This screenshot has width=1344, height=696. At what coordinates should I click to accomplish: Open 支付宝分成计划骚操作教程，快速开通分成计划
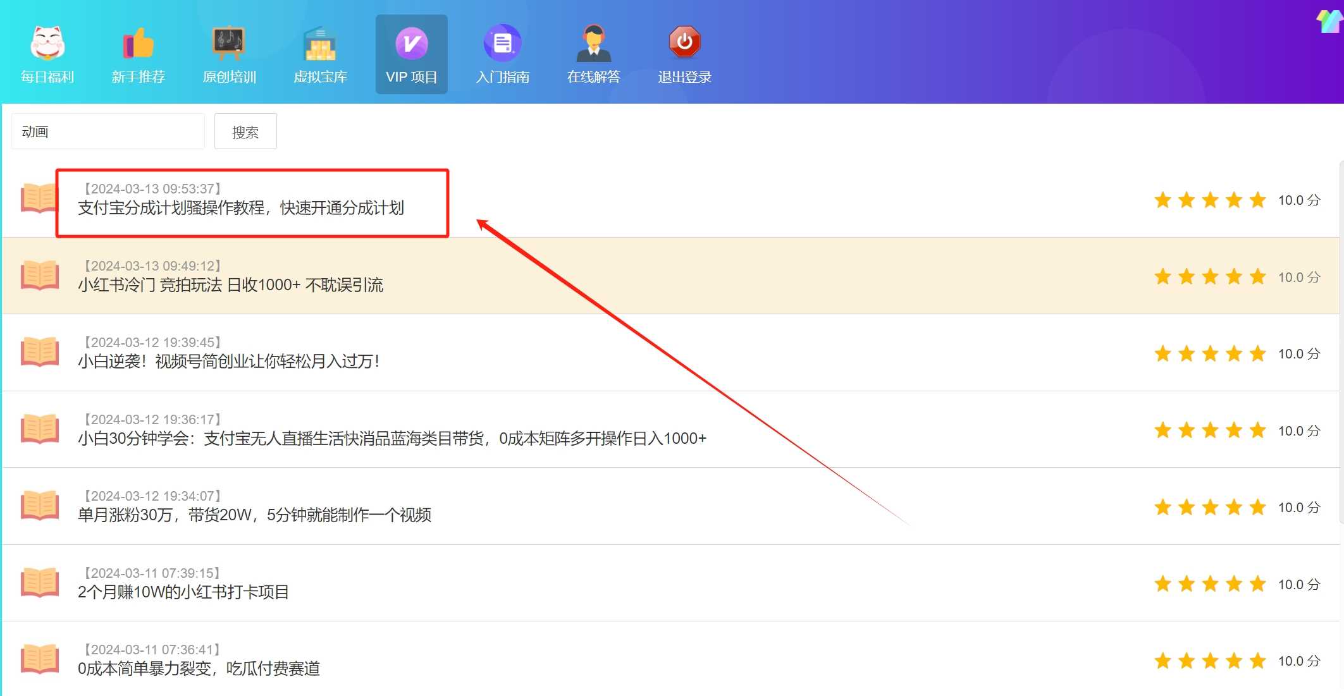coord(241,208)
